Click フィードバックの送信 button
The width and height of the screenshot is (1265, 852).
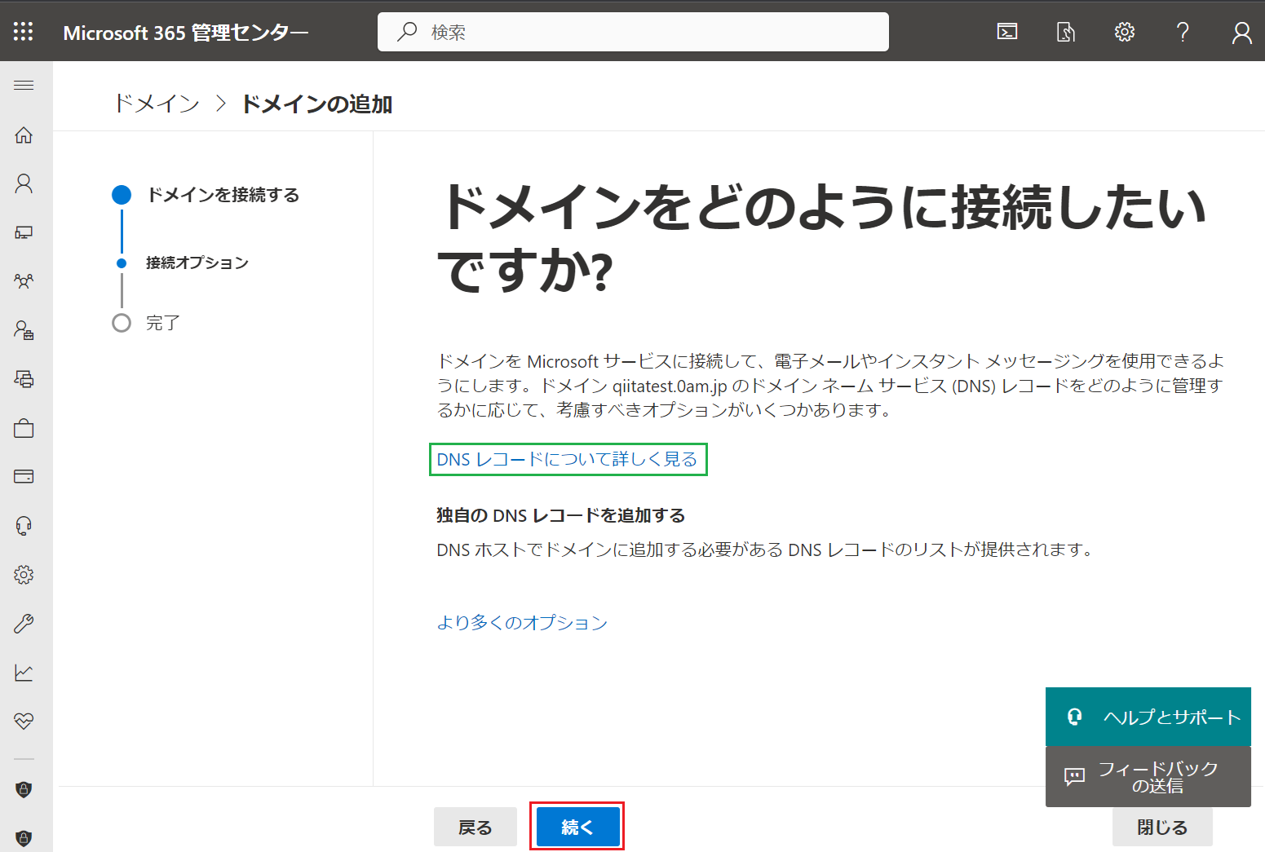(x=1148, y=777)
